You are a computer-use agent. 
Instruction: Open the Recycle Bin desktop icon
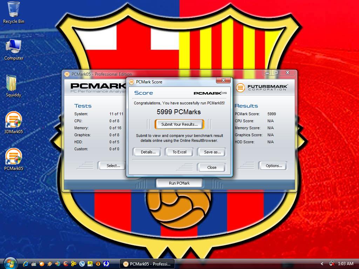click(14, 13)
